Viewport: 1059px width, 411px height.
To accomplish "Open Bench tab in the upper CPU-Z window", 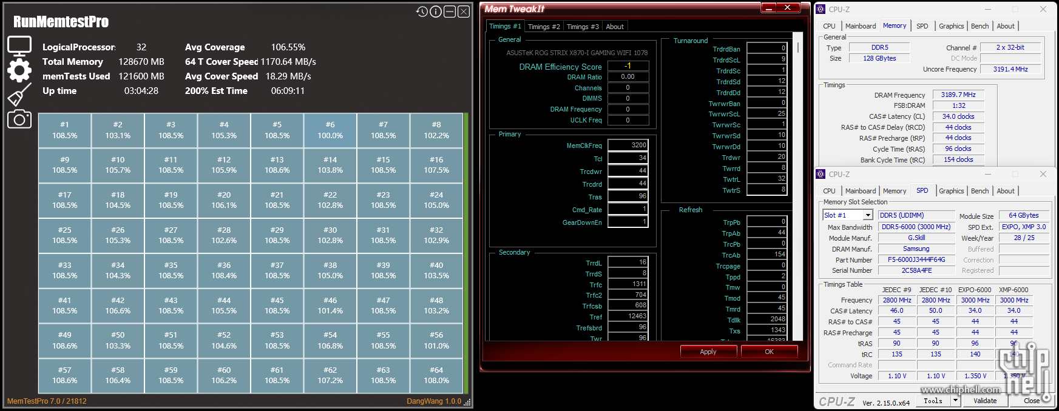I will point(979,26).
